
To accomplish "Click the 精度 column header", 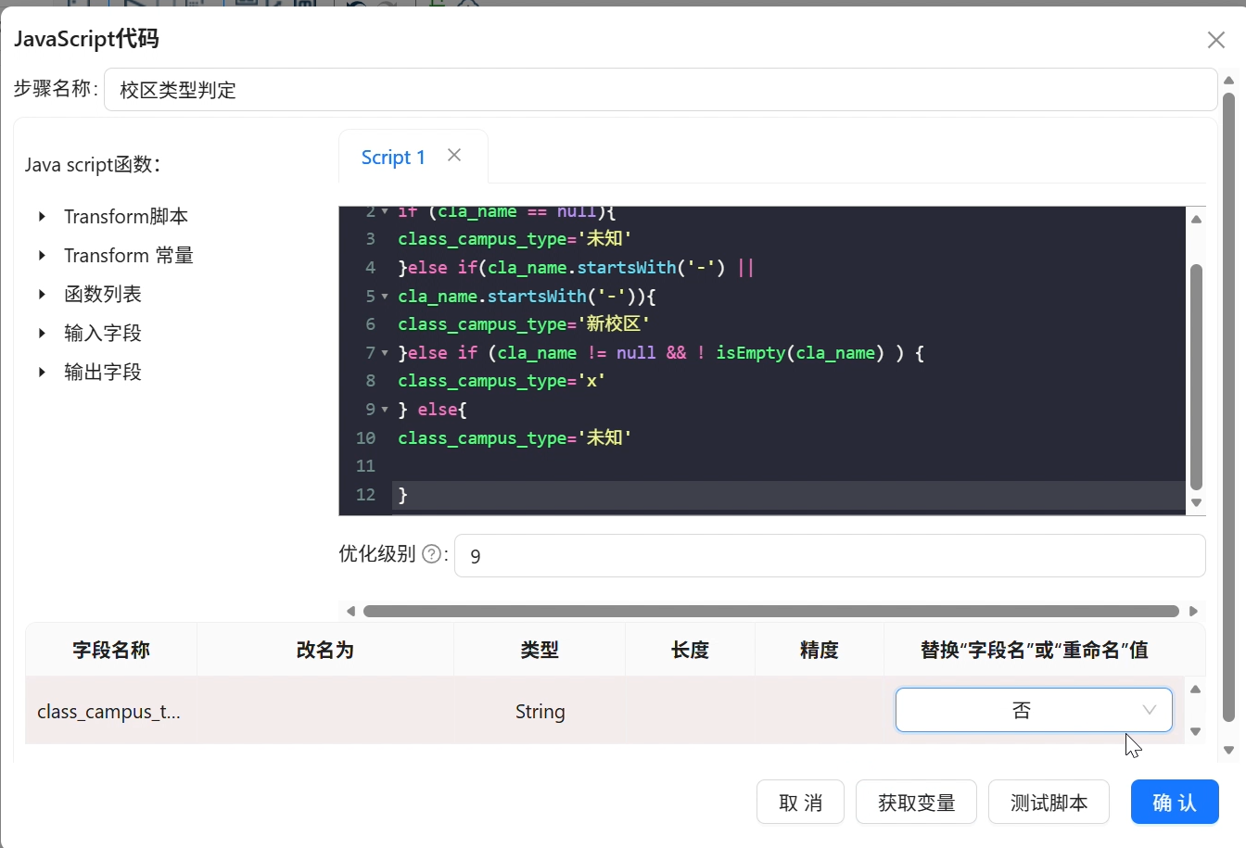I will coord(819,650).
